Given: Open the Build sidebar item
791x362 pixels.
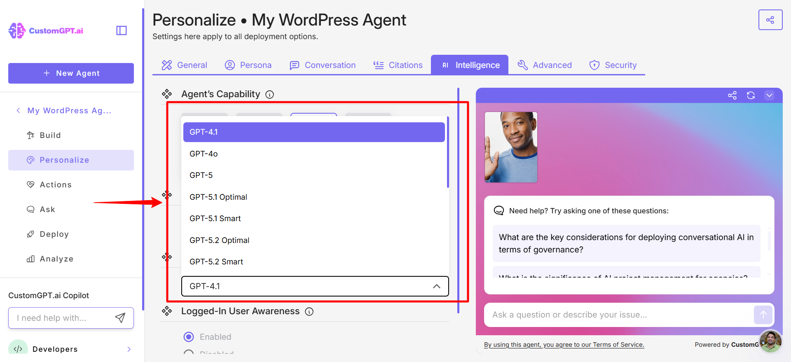Looking at the screenshot, I should click(71, 135).
